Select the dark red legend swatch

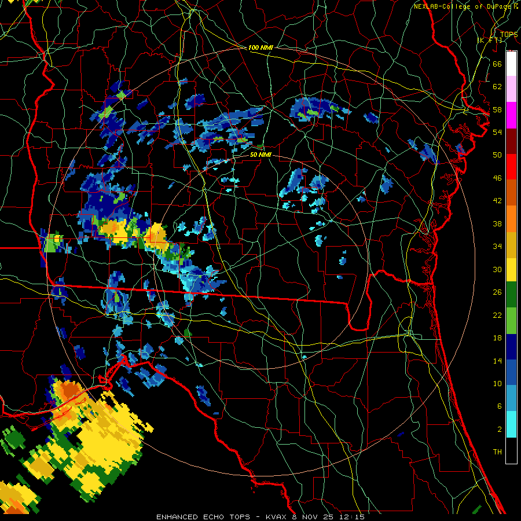point(511,141)
